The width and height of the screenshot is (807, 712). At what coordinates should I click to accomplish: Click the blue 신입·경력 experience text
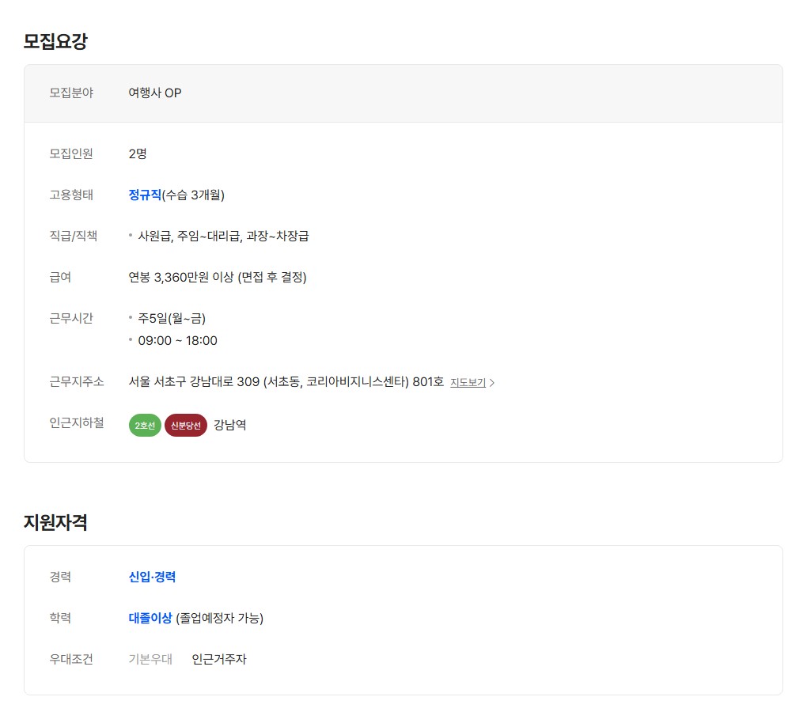click(152, 577)
